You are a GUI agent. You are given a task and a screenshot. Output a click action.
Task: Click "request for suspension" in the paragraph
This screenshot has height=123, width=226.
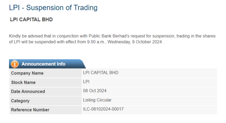(x=153, y=36)
